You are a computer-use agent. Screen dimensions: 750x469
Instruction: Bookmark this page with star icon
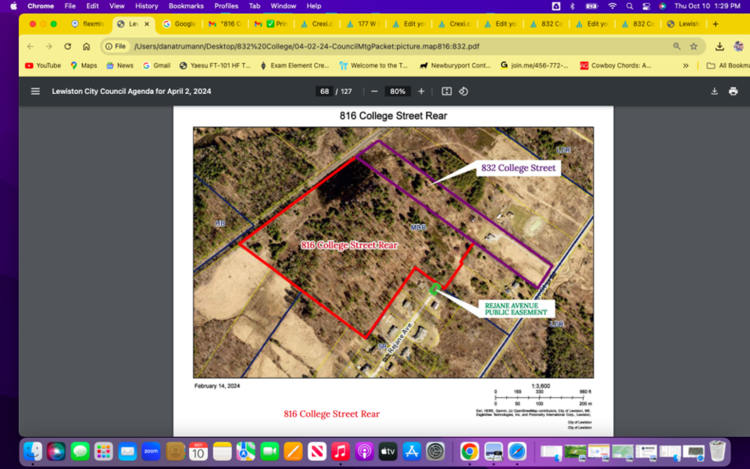[x=693, y=46]
